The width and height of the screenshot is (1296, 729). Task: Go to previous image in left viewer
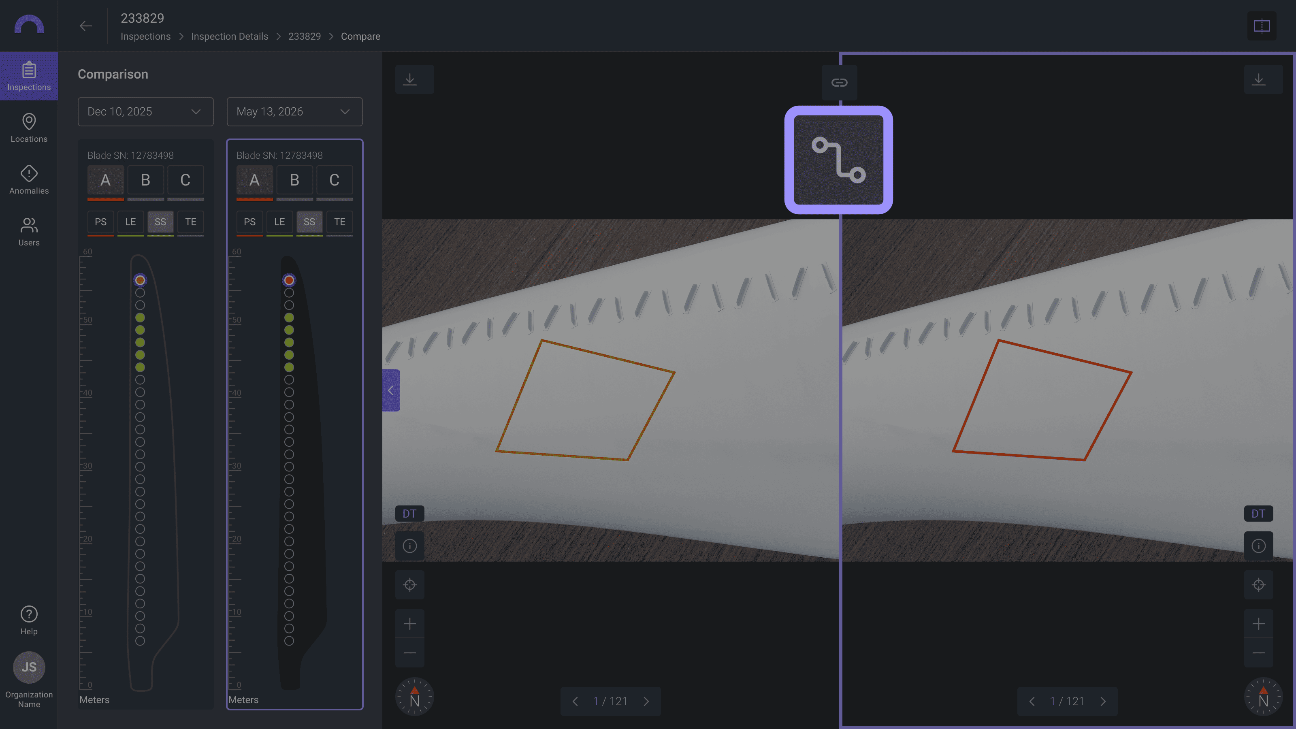(575, 701)
